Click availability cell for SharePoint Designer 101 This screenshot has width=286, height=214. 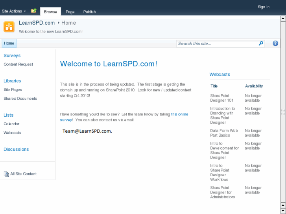coord(253,98)
